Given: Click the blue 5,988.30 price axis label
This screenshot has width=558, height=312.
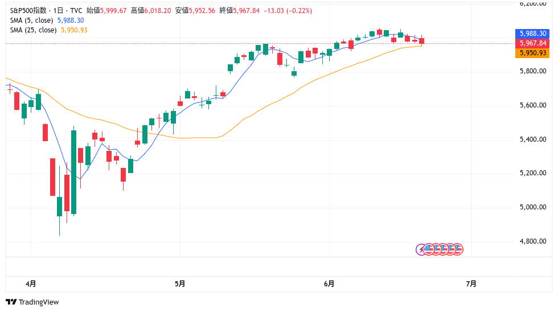Looking at the screenshot, I should [x=532, y=34].
